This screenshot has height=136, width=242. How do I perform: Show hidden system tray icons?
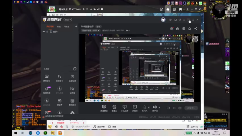pos(195,133)
